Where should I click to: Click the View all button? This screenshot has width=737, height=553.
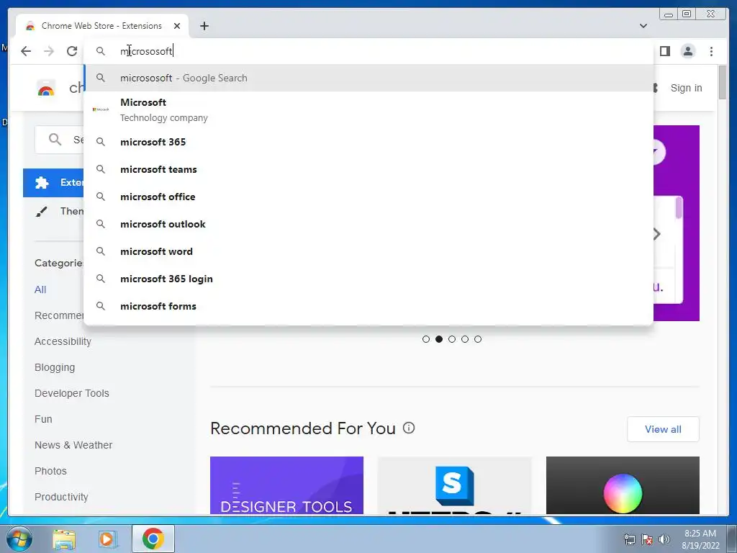point(663,429)
